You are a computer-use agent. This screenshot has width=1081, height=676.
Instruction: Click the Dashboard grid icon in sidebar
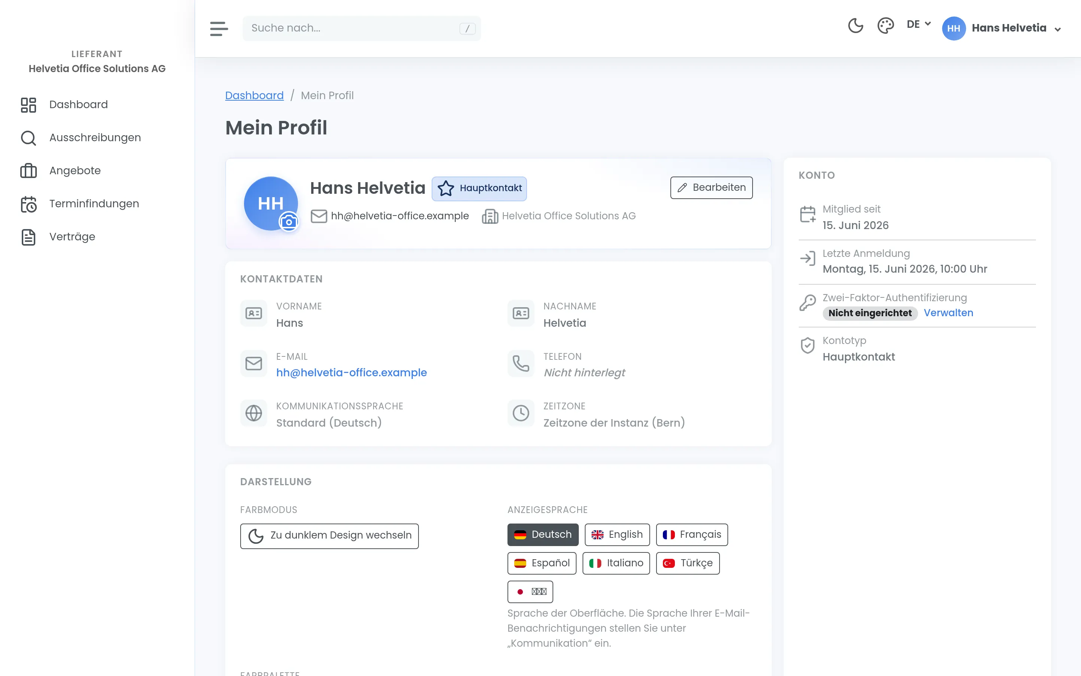(x=29, y=105)
